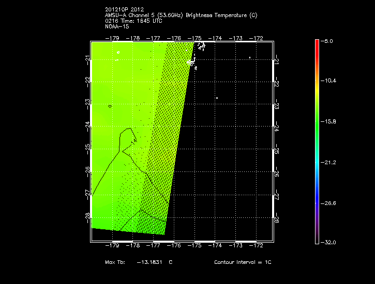Select the -26.6 colorbar label

[329, 203]
